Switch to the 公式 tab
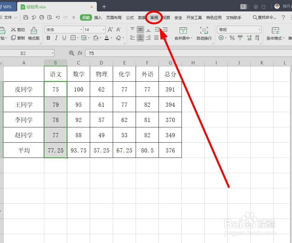The image size is (292, 243). pyautogui.click(x=130, y=18)
